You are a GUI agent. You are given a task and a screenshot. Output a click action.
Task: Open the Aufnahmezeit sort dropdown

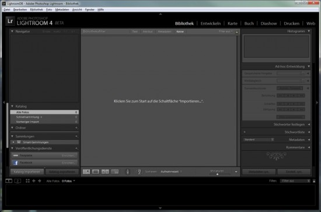coord(171,172)
